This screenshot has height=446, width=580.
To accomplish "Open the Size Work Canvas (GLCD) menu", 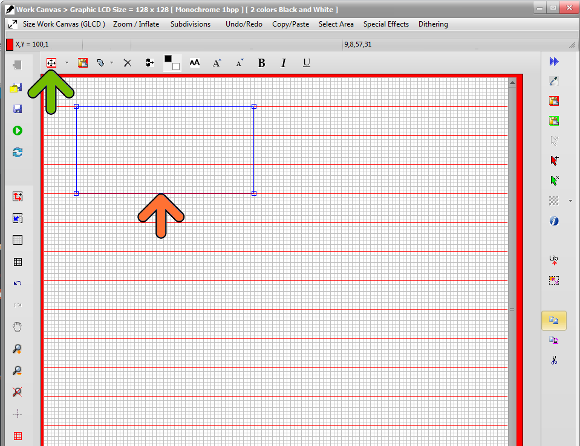I will 64,24.
